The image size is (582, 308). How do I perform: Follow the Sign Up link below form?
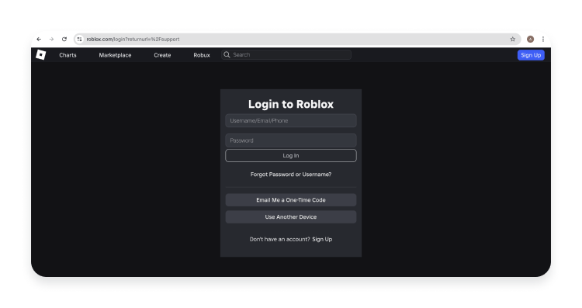pos(322,239)
